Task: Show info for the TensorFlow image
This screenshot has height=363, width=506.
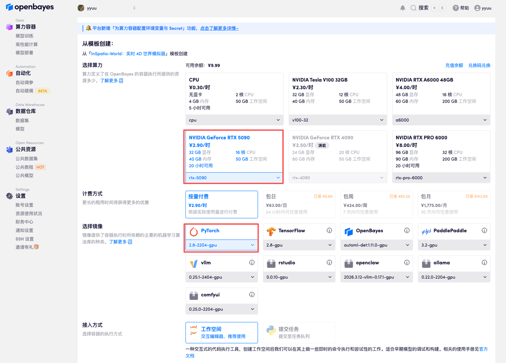Action: [x=329, y=231]
